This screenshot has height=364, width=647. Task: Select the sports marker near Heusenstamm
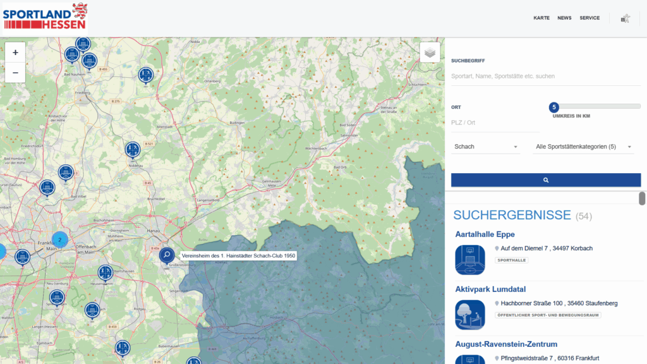tap(106, 272)
